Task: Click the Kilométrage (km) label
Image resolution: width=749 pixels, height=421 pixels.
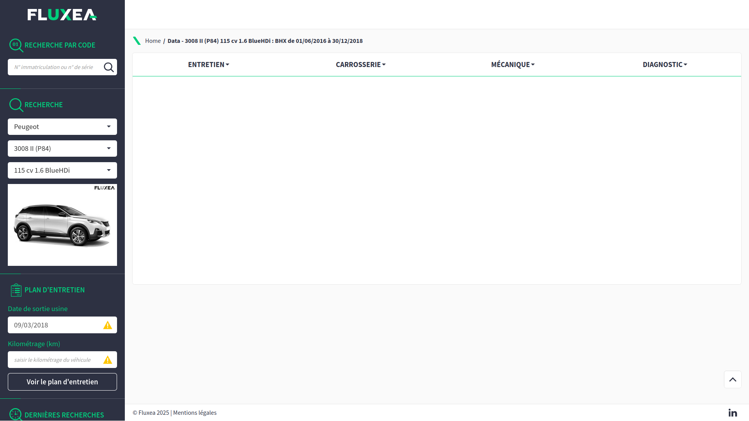Action: pos(34,344)
